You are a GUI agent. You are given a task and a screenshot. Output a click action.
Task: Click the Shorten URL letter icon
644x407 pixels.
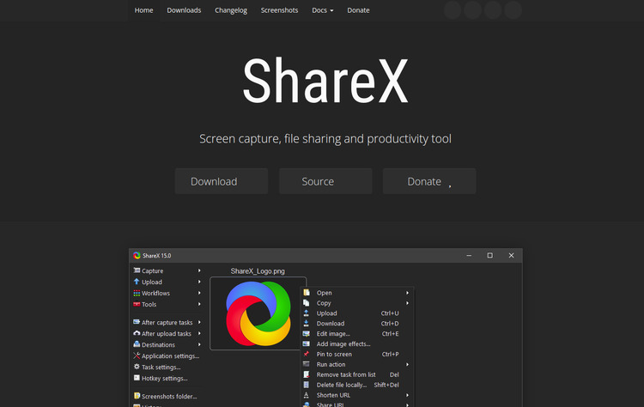(x=307, y=395)
